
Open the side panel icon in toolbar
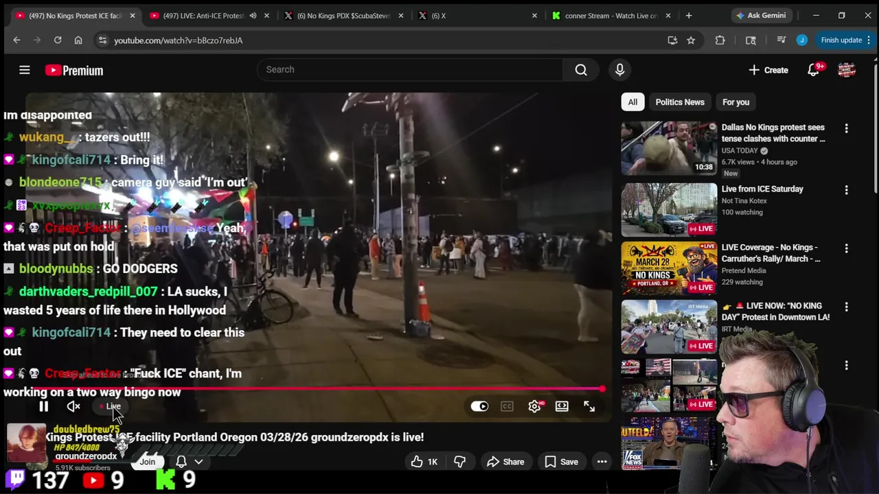point(751,40)
